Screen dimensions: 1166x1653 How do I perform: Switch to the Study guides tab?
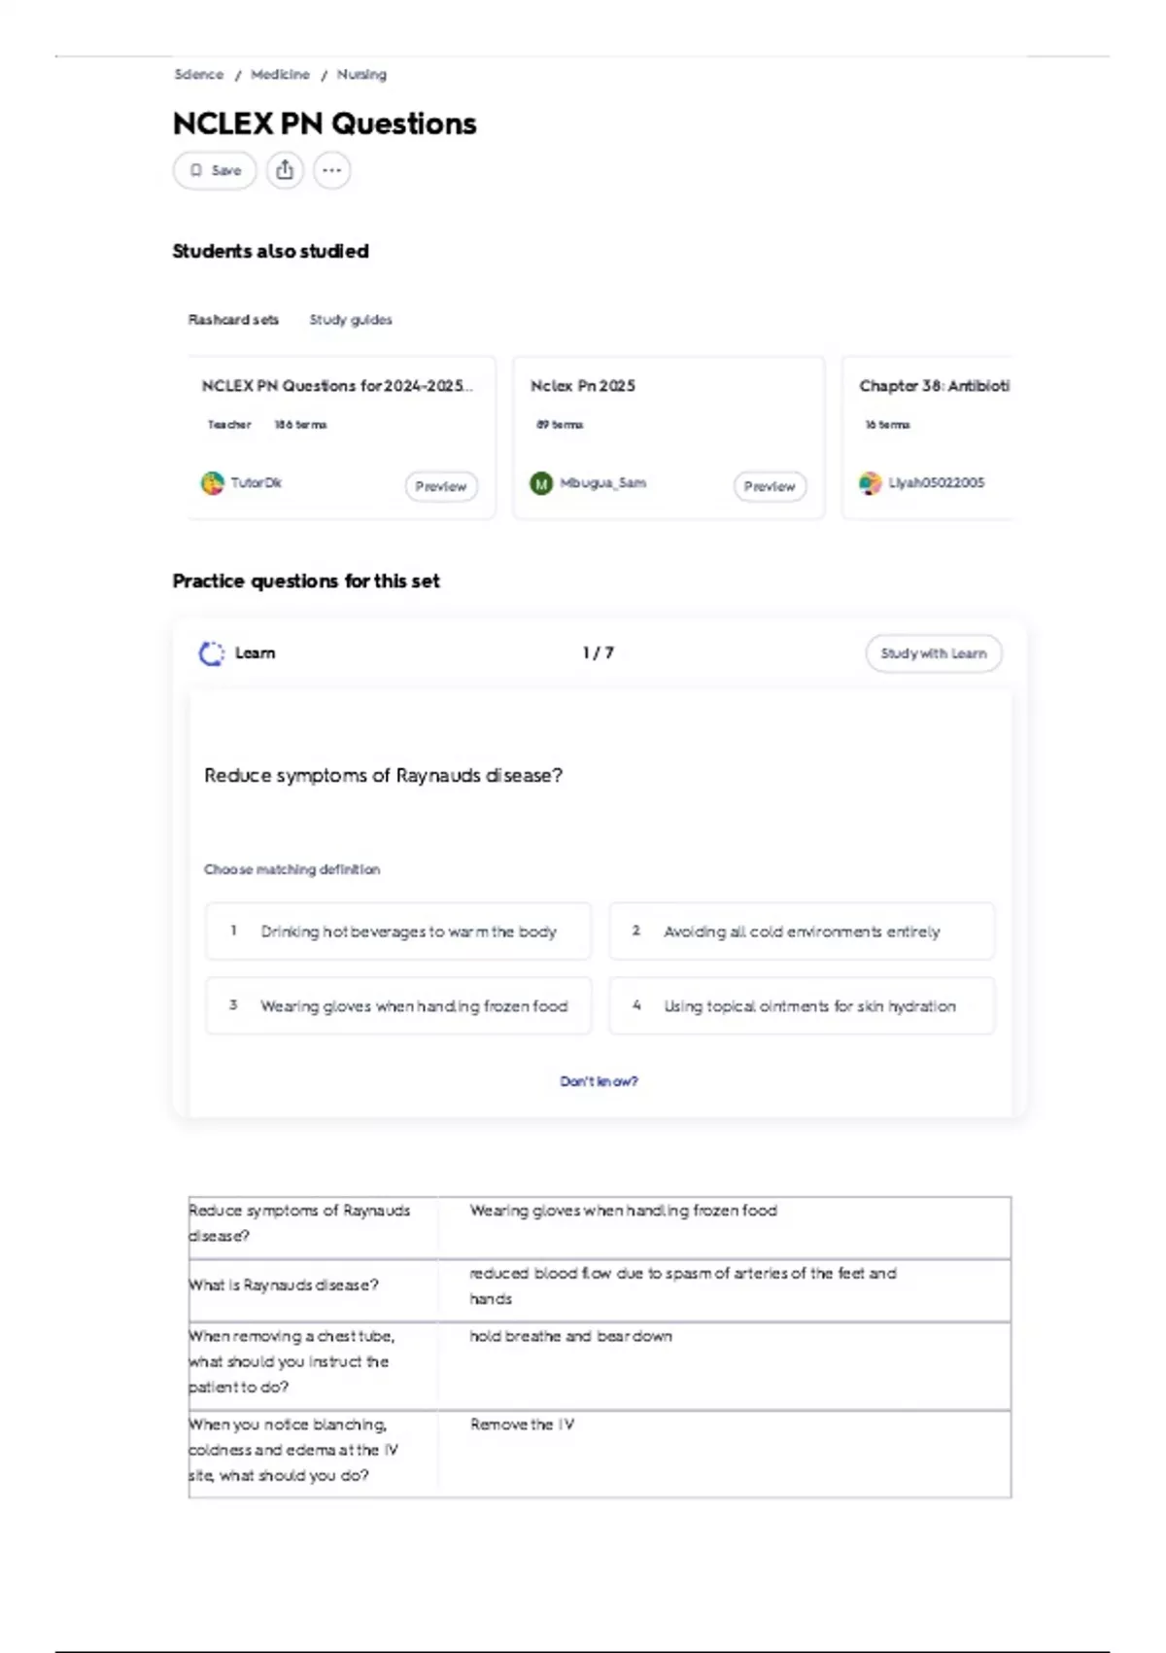pyautogui.click(x=351, y=320)
